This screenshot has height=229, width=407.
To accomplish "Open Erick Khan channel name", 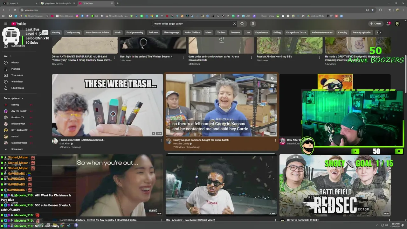I will click(65, 144).
